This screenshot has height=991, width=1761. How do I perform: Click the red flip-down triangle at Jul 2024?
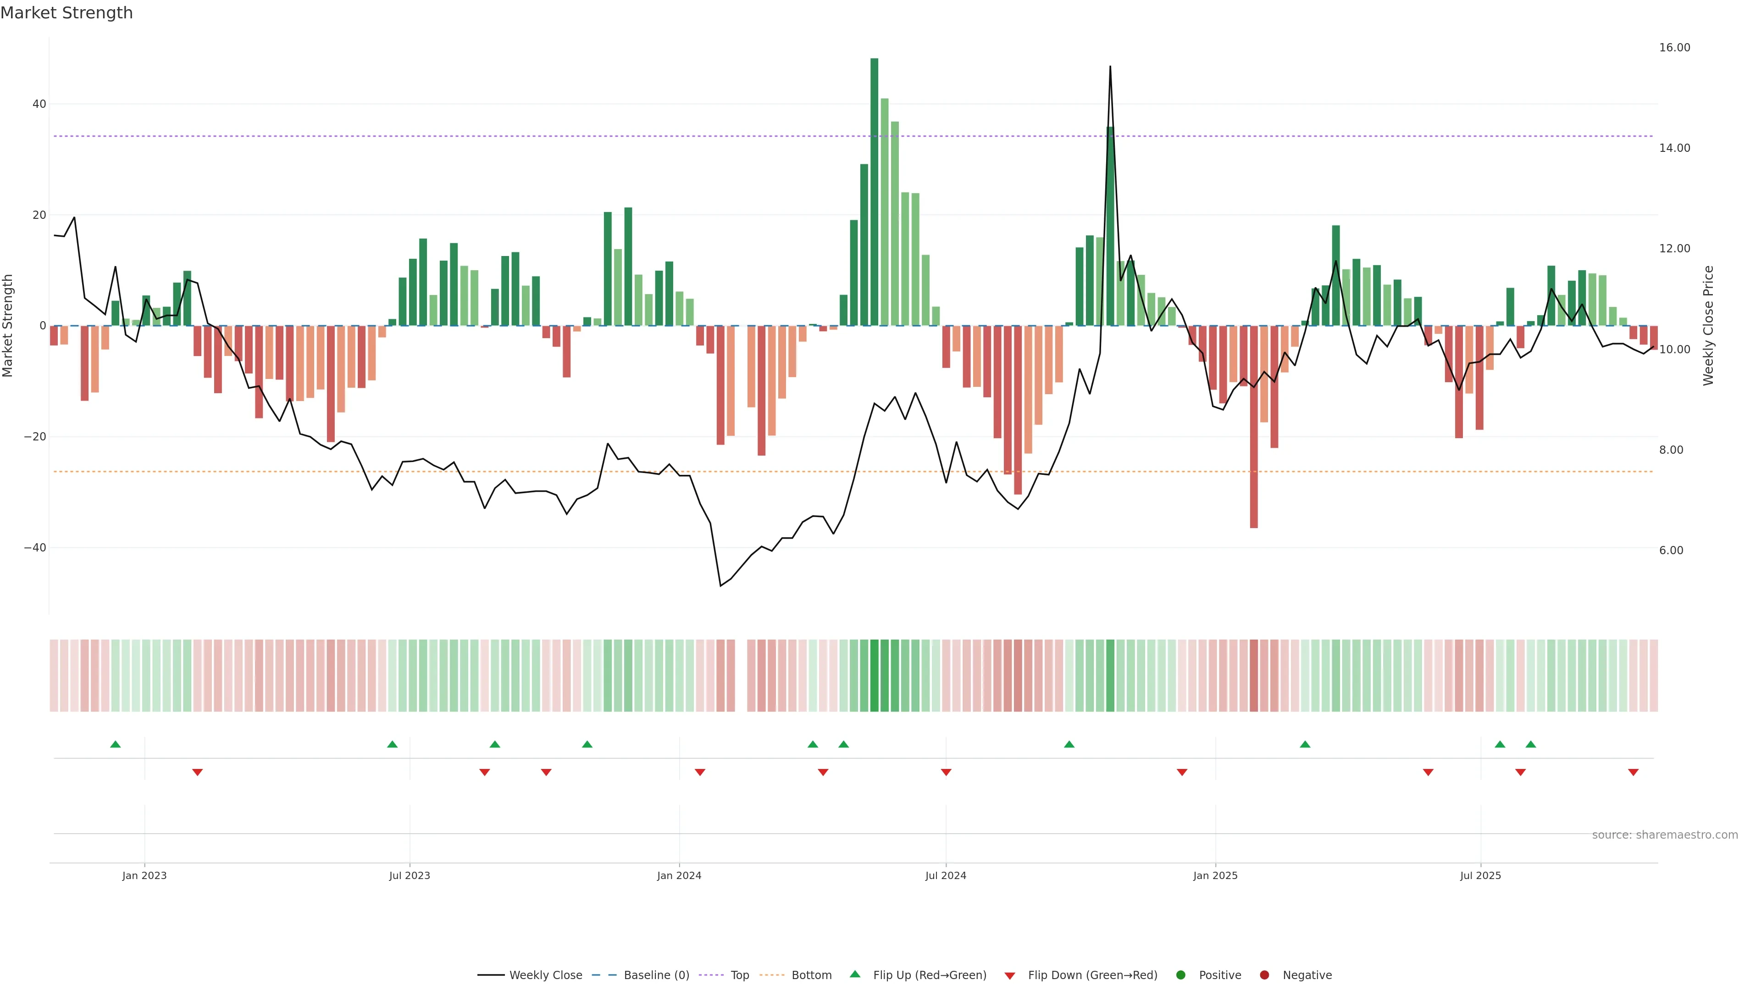[946, 772]
